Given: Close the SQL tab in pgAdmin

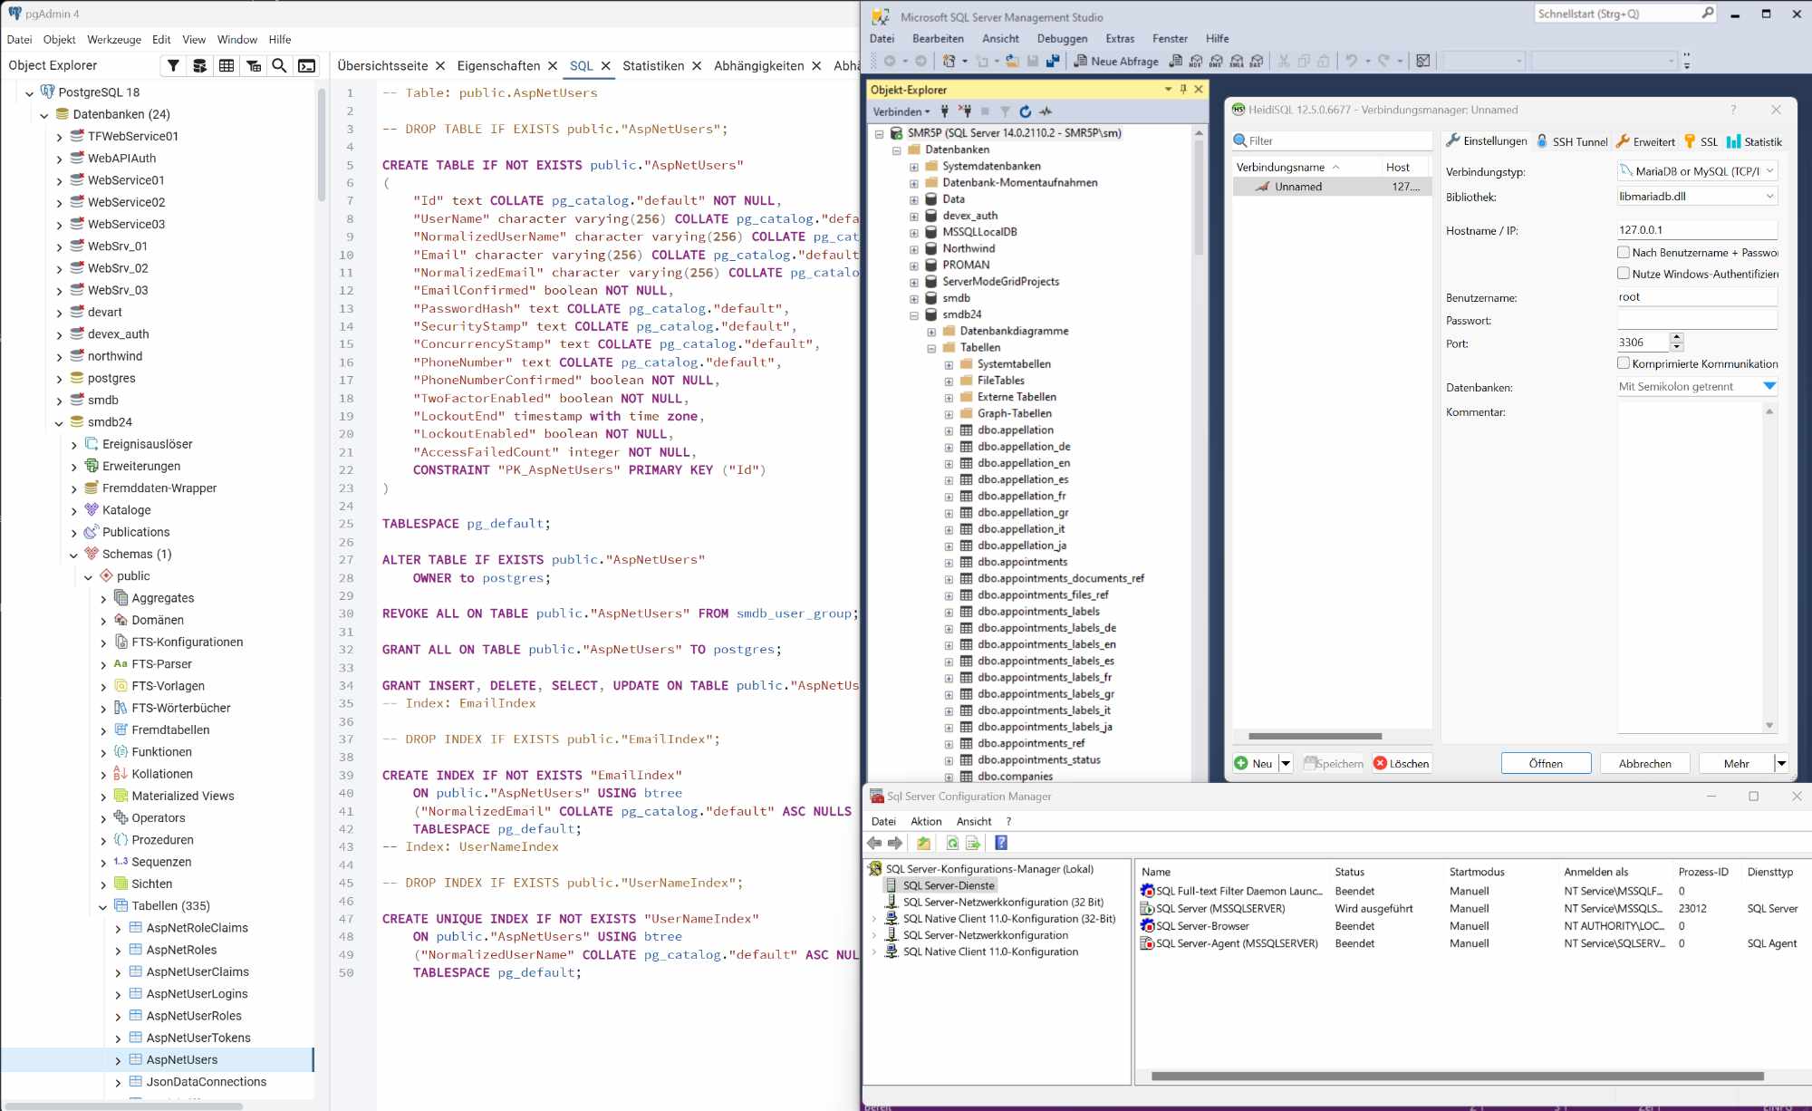Looking at the screenshot, I should pos(605,65).
